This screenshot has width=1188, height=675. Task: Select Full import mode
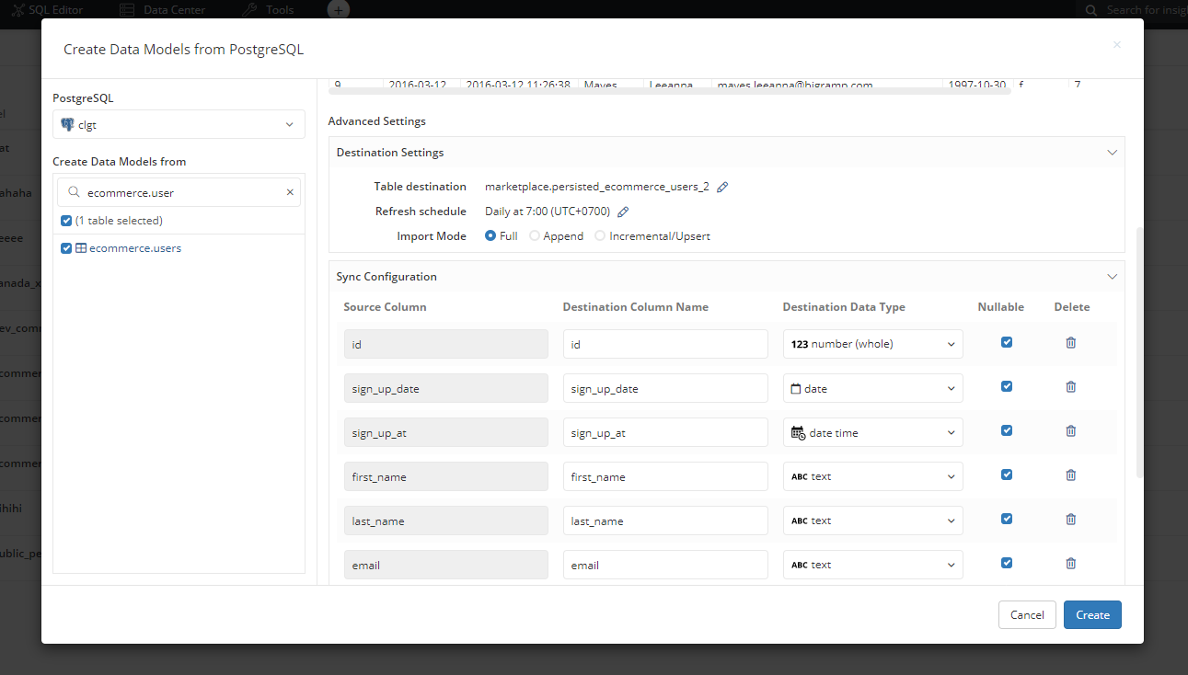(490, 236)
